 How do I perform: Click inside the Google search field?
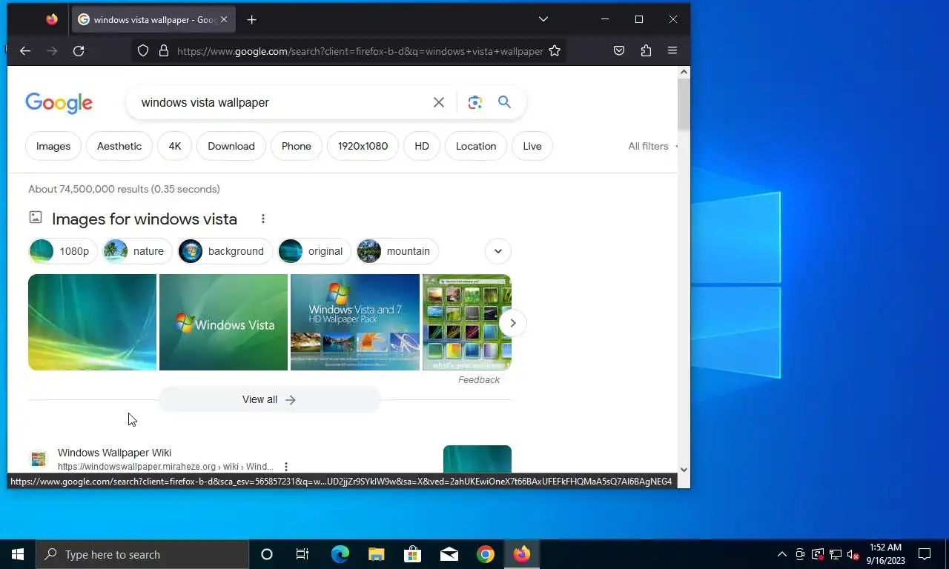pyautogui.click(x=282, y=102)
